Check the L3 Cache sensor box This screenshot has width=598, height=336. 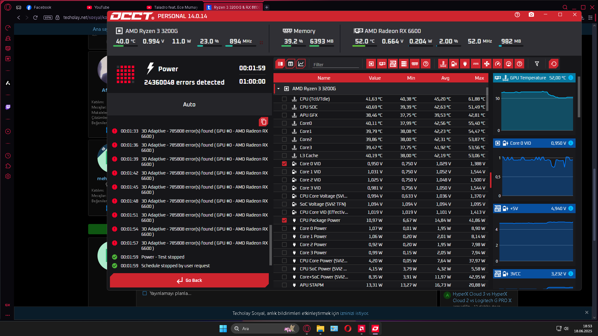pos(284,156)
